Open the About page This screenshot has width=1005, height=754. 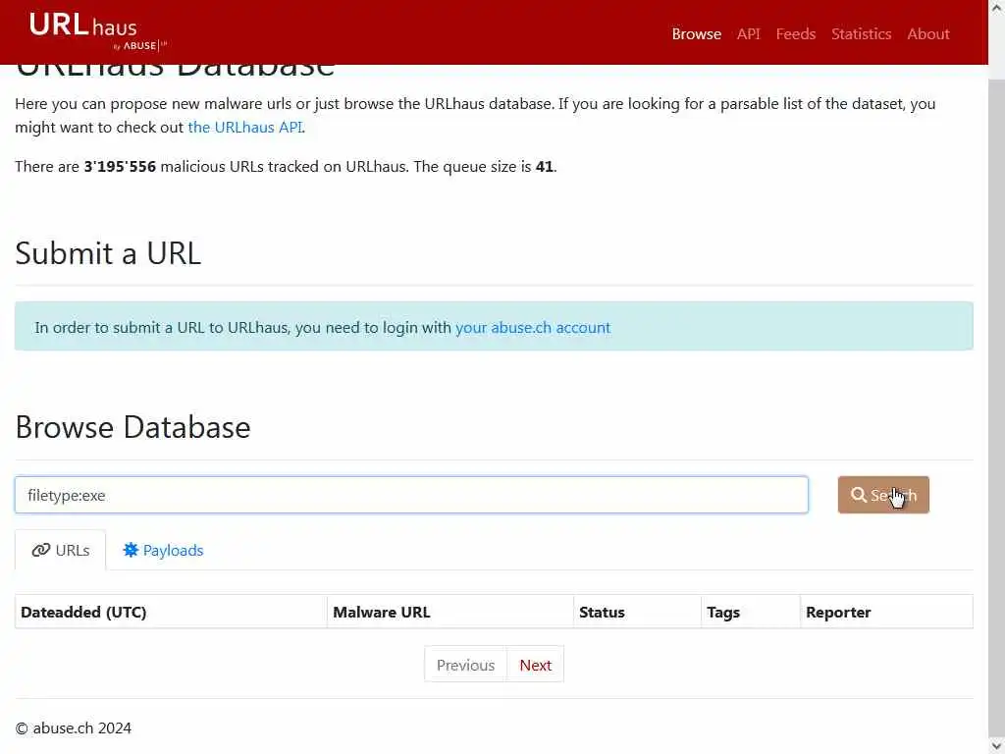[x=927, y=34]
